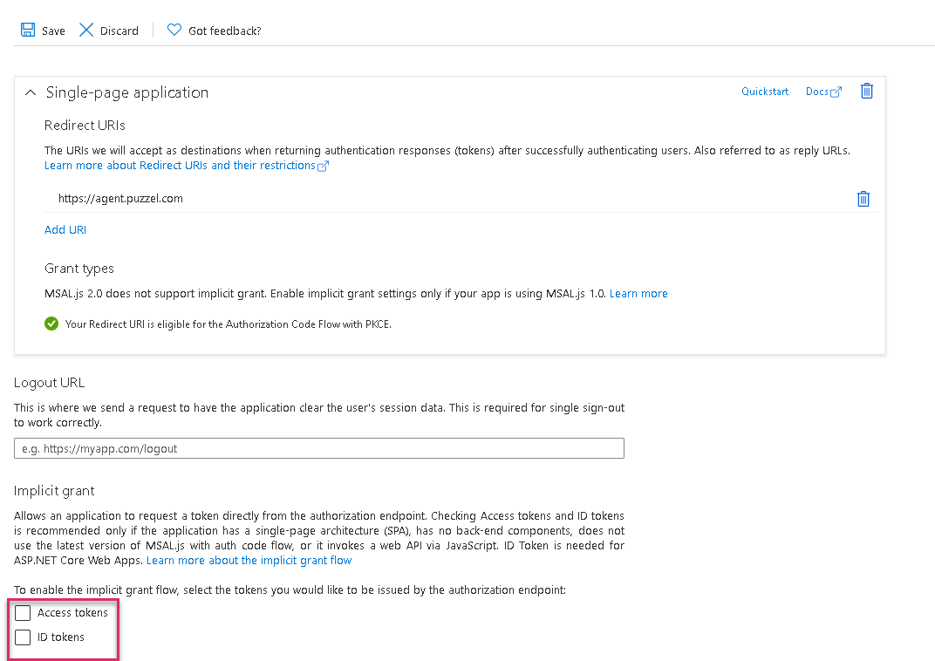Delete the agent.puzzel.com redirect URI
The height and width of the screenshot is (661, 935).
863,199
